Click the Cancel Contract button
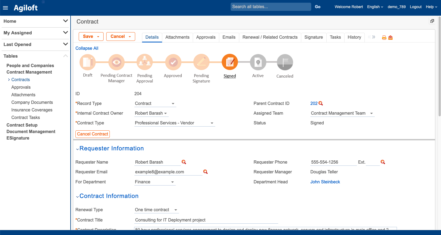Viewport: 441px width, 235px height. pos(92,134)
